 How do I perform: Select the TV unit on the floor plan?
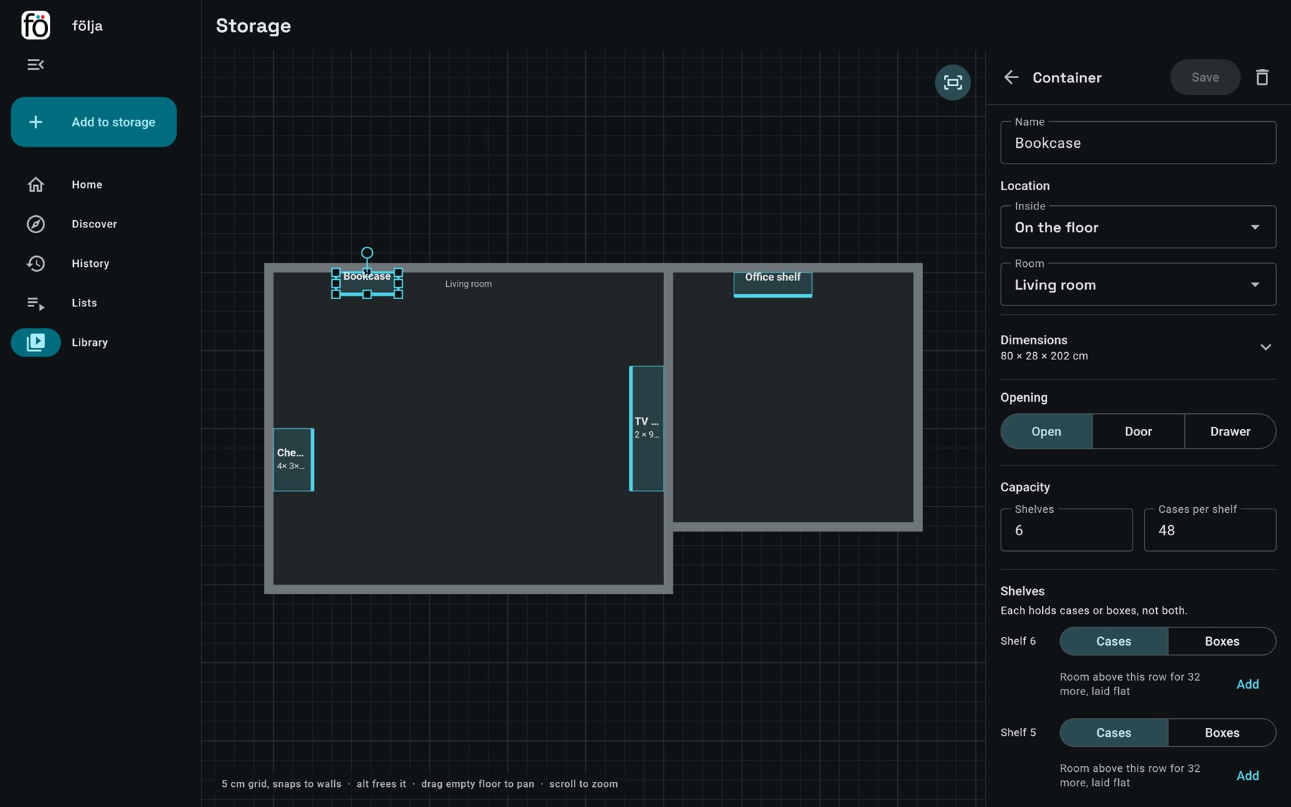pyautogui.click(x=646, y=428)
